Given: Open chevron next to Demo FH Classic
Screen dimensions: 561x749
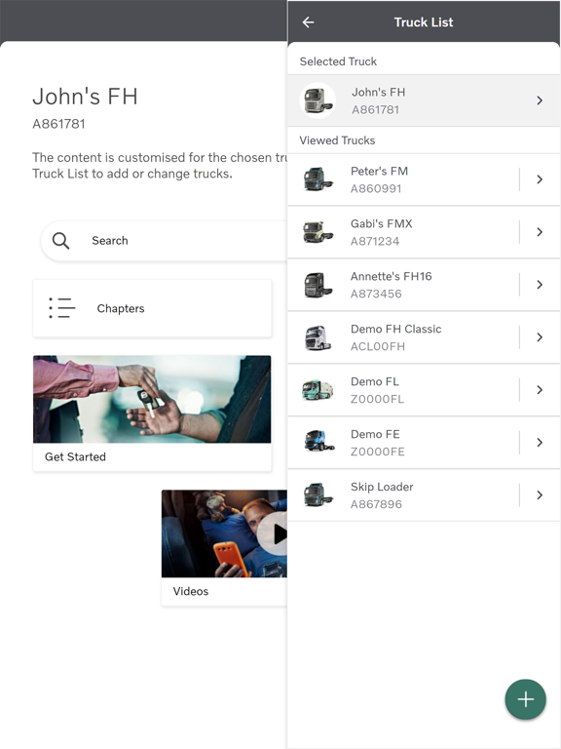Looking at the screenshot, I should tap(540, 337).
